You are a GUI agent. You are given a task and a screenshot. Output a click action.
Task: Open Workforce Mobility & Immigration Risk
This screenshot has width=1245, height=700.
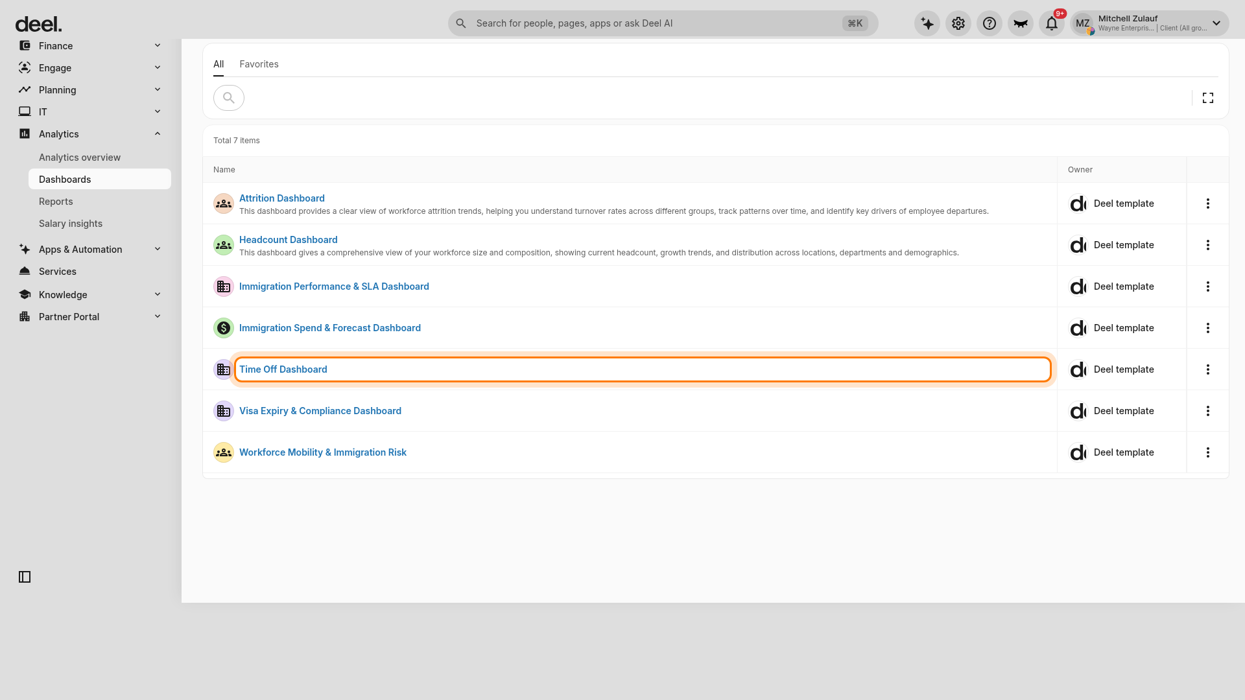point(323,452)
